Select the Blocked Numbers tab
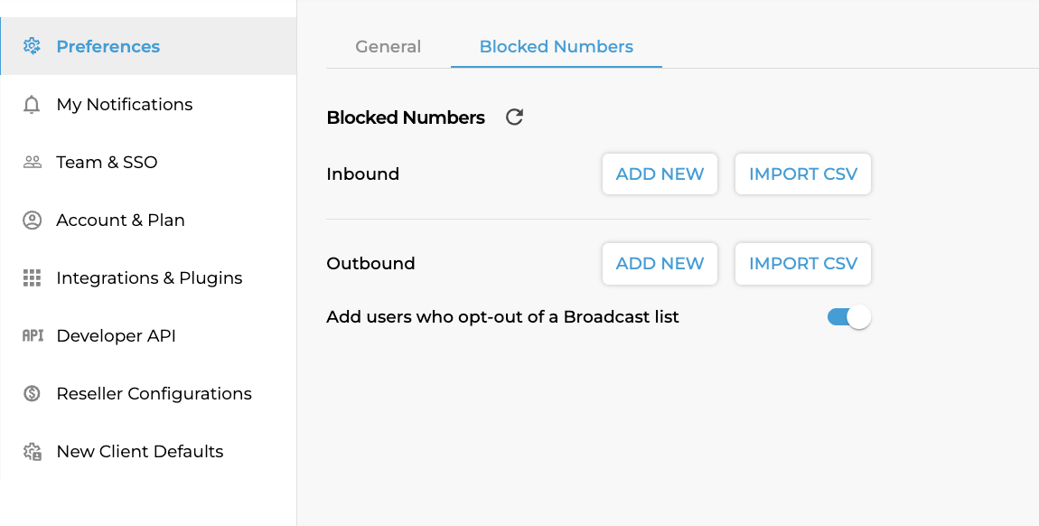Screen dimensions: 1039x526 [x=556, y=46]
